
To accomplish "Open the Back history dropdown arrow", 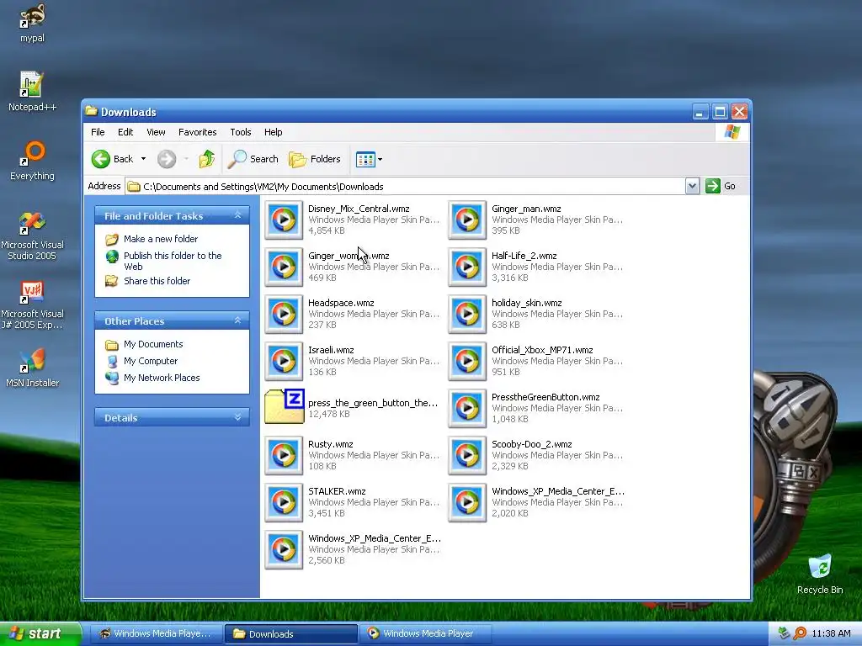I will [143, 159].
